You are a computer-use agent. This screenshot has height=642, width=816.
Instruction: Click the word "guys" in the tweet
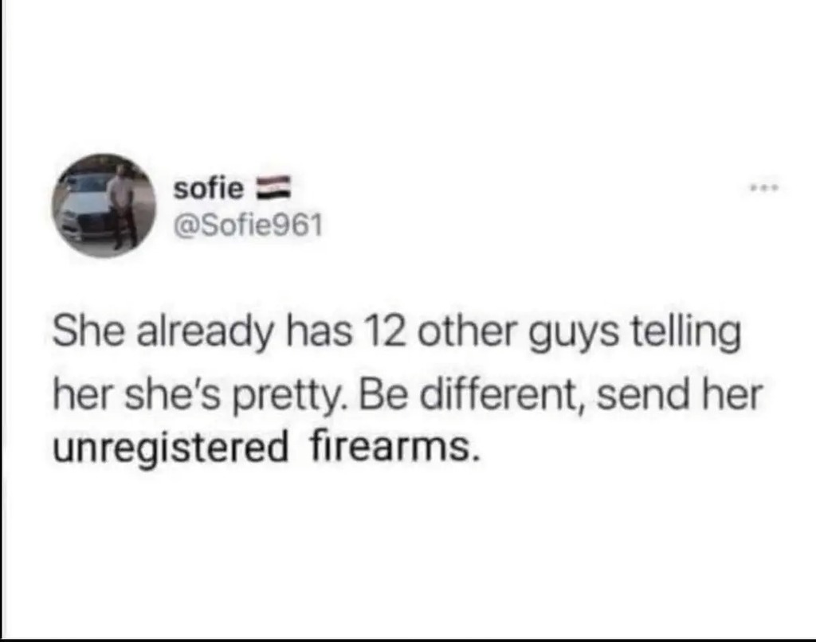574,335
